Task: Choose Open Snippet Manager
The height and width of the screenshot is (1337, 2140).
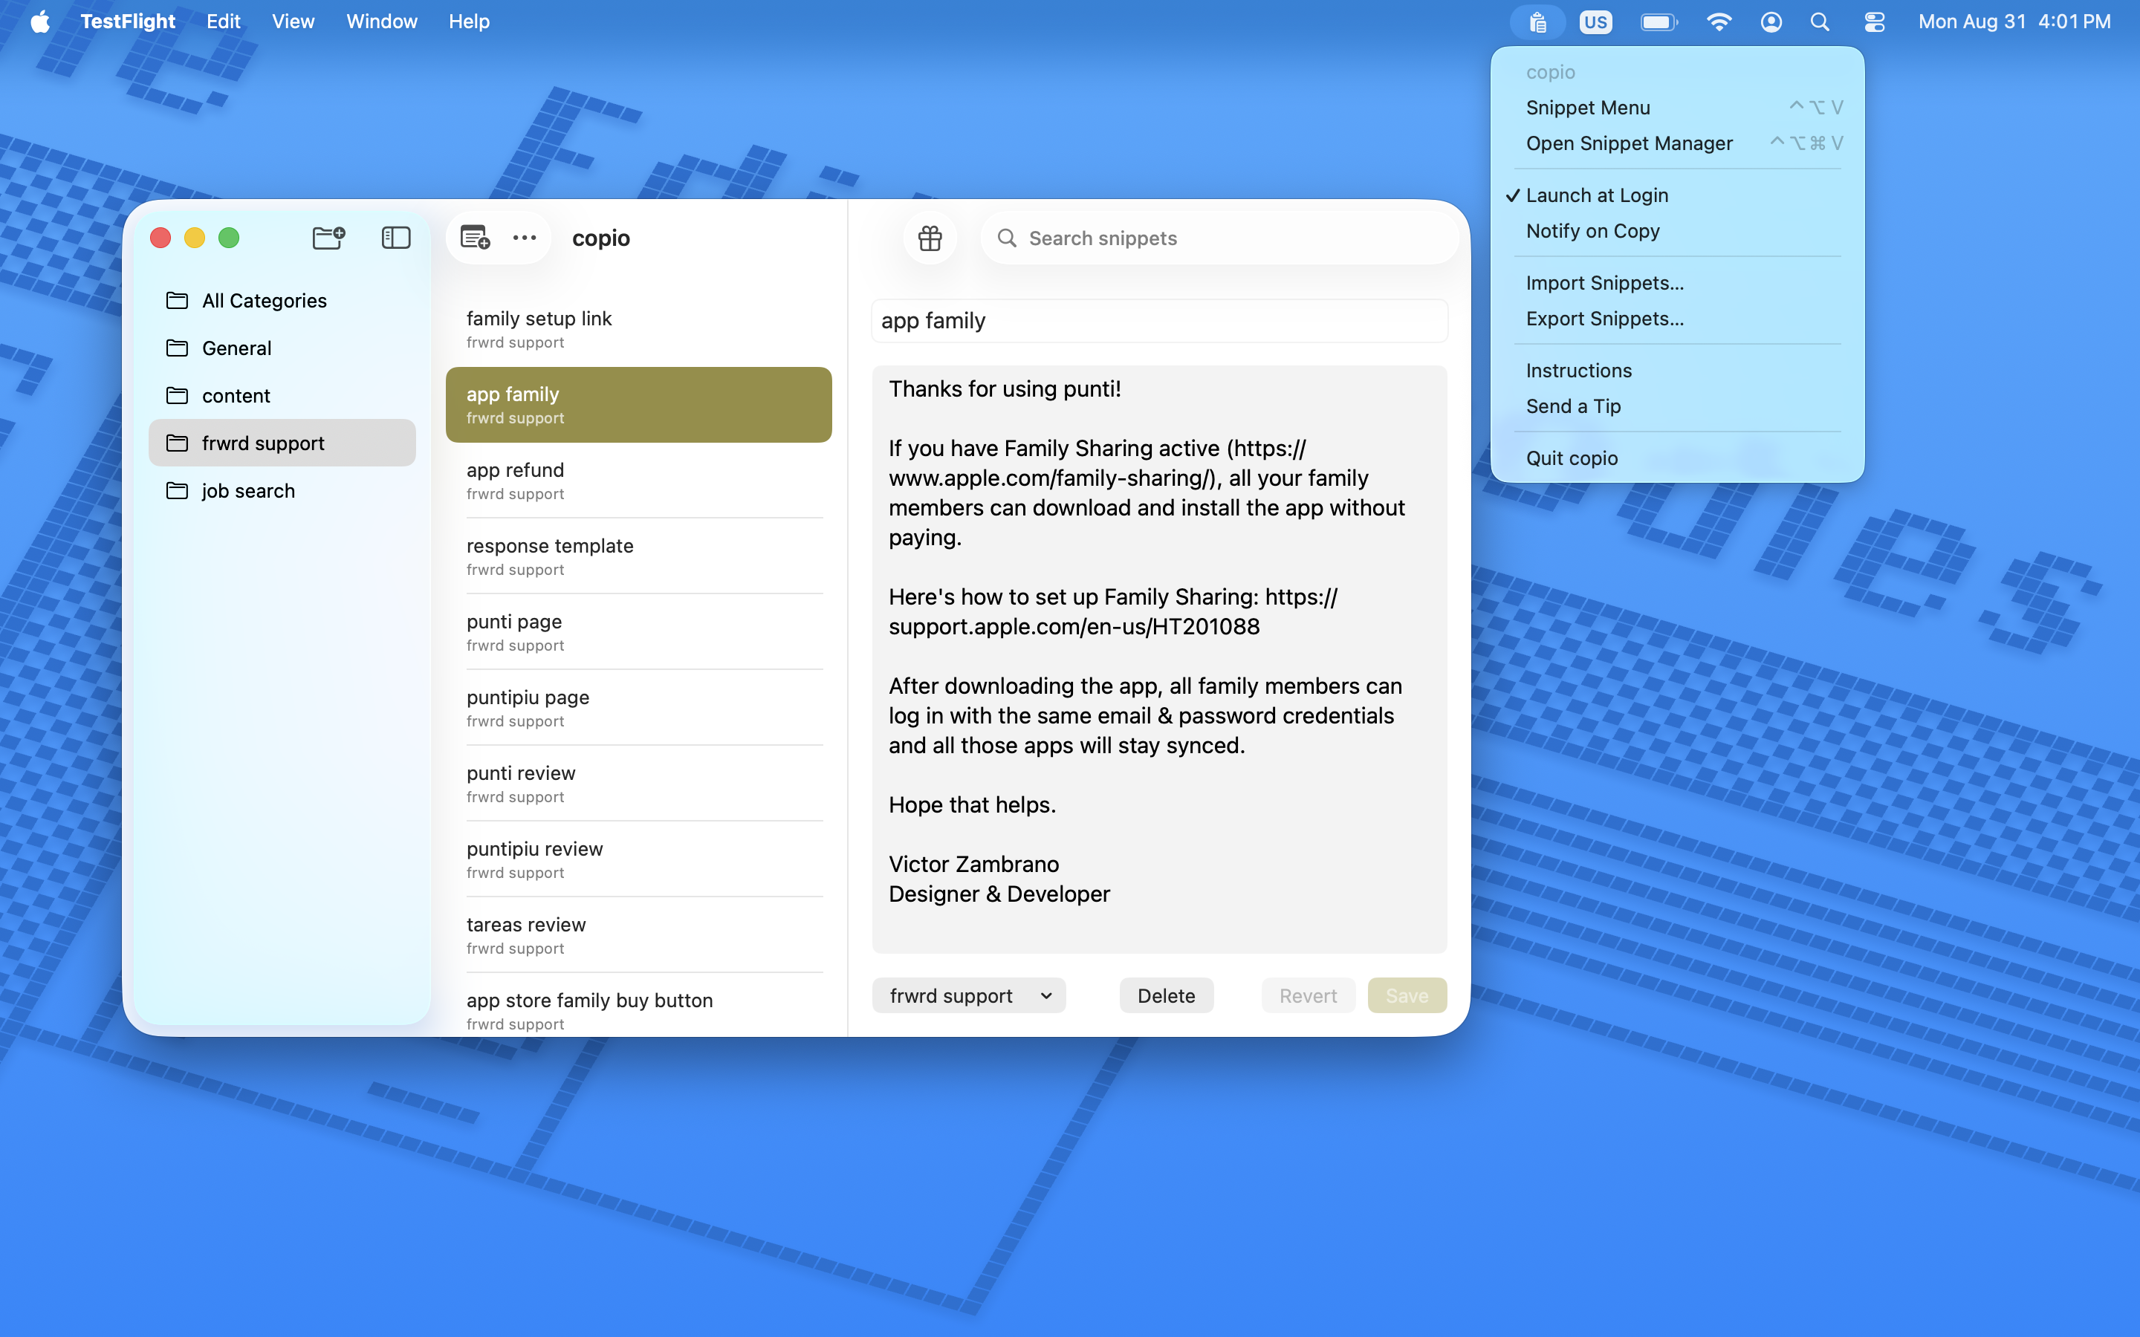Action: (x=1676, y=143)
